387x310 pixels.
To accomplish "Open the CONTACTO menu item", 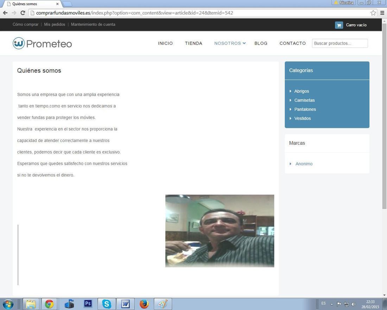I will point(292,43).
